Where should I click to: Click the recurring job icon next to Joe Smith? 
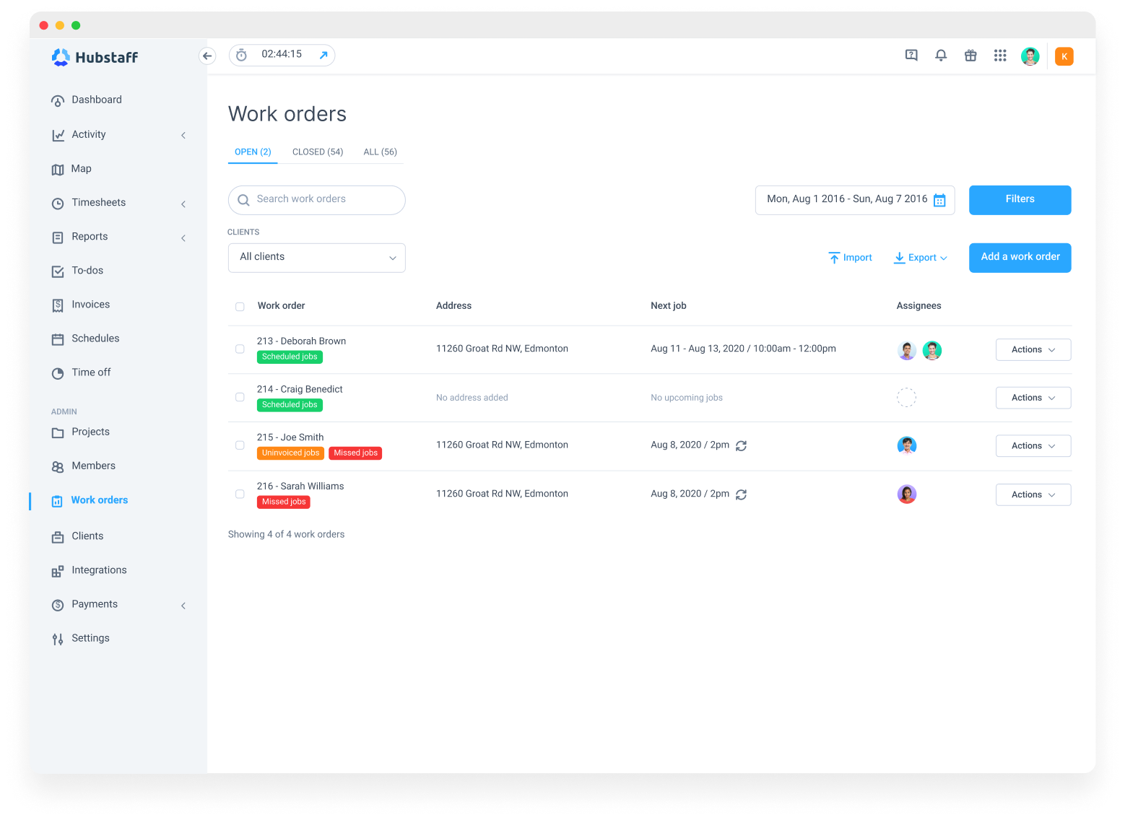tap(741, 445)
